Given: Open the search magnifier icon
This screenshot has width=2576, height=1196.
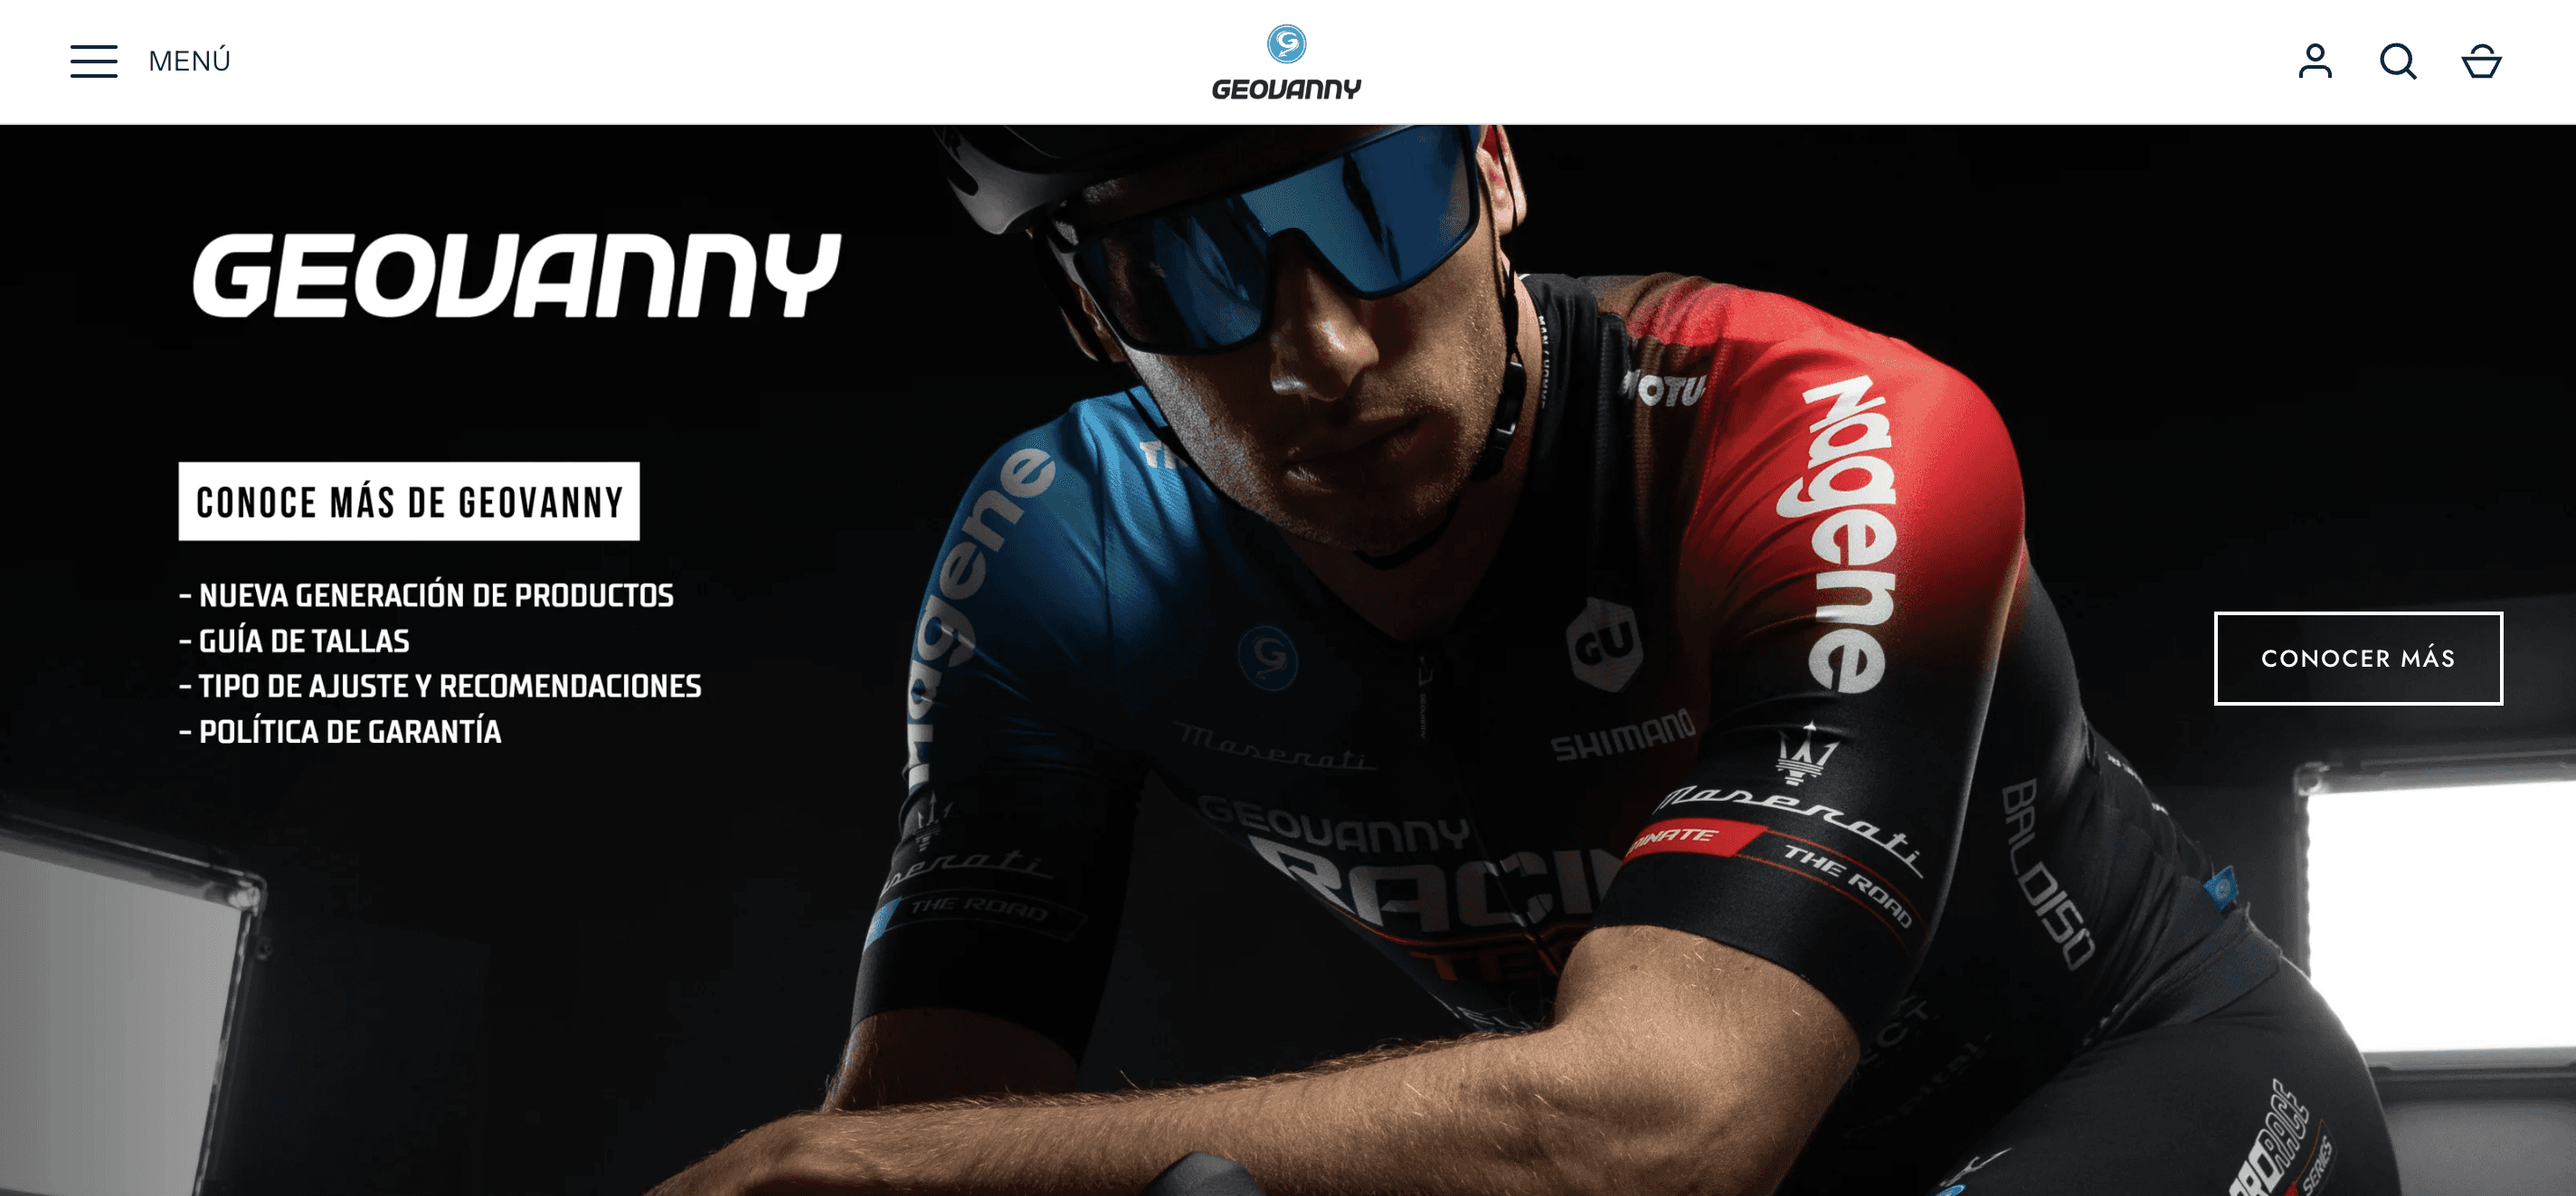Looking at the screenshot, I should (x=2398, y=61).
